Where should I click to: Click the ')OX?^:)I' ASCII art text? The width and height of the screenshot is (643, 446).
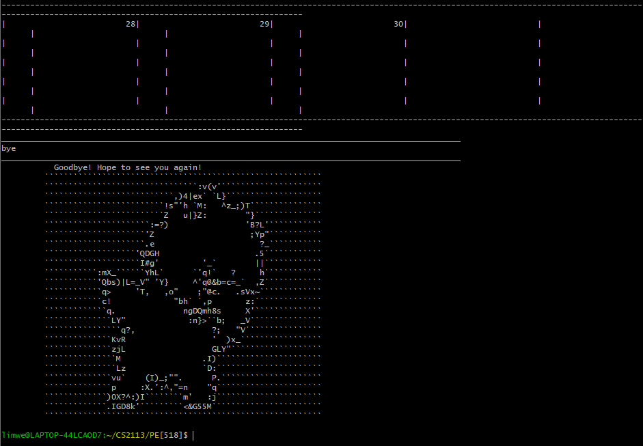pos(126,397)
